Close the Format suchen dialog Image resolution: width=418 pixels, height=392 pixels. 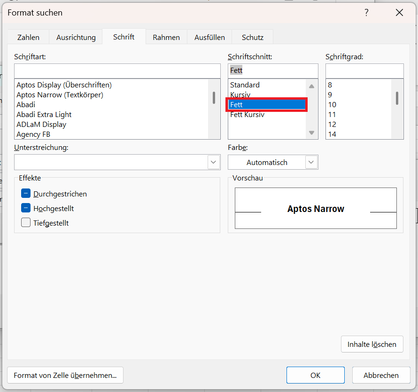point(399,13)
